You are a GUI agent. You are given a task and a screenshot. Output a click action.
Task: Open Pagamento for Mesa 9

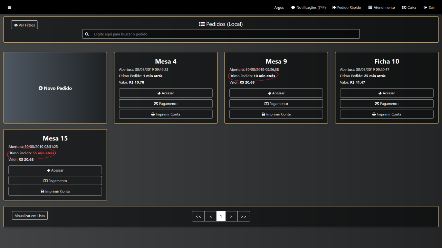[276, 104]
